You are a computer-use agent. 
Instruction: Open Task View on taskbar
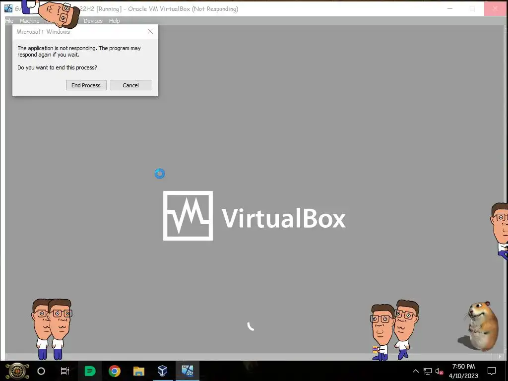pyautogui.click(x=65, y=371)
